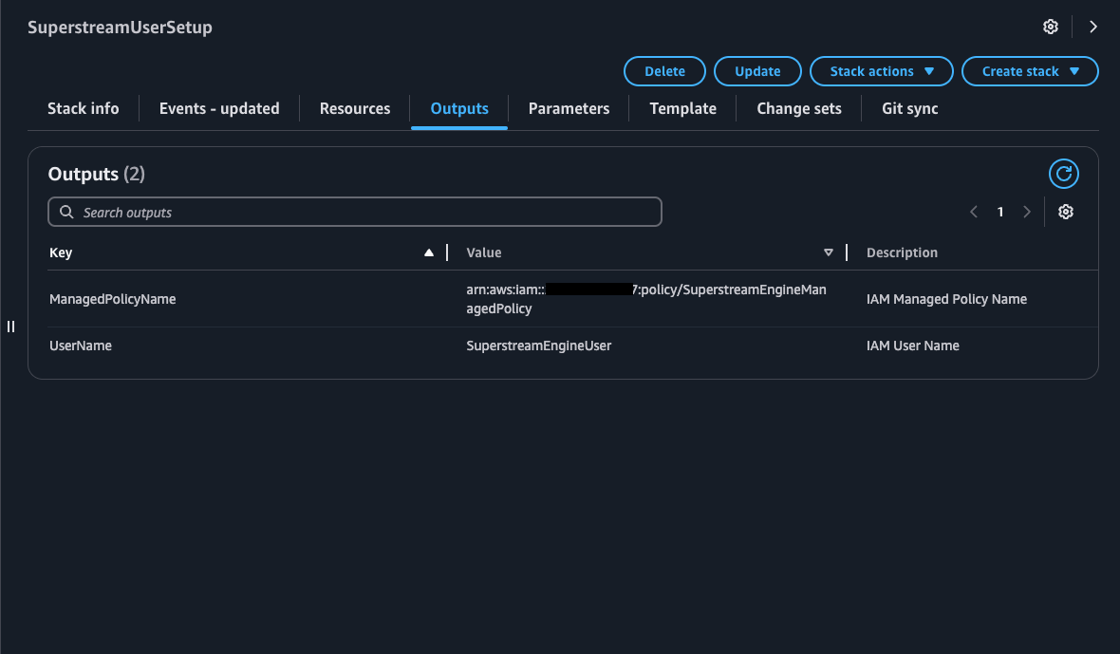Click the split panel resize handle icon
Image resolution: width=1120 pixels, height=654 pixels.
point(10,327)
